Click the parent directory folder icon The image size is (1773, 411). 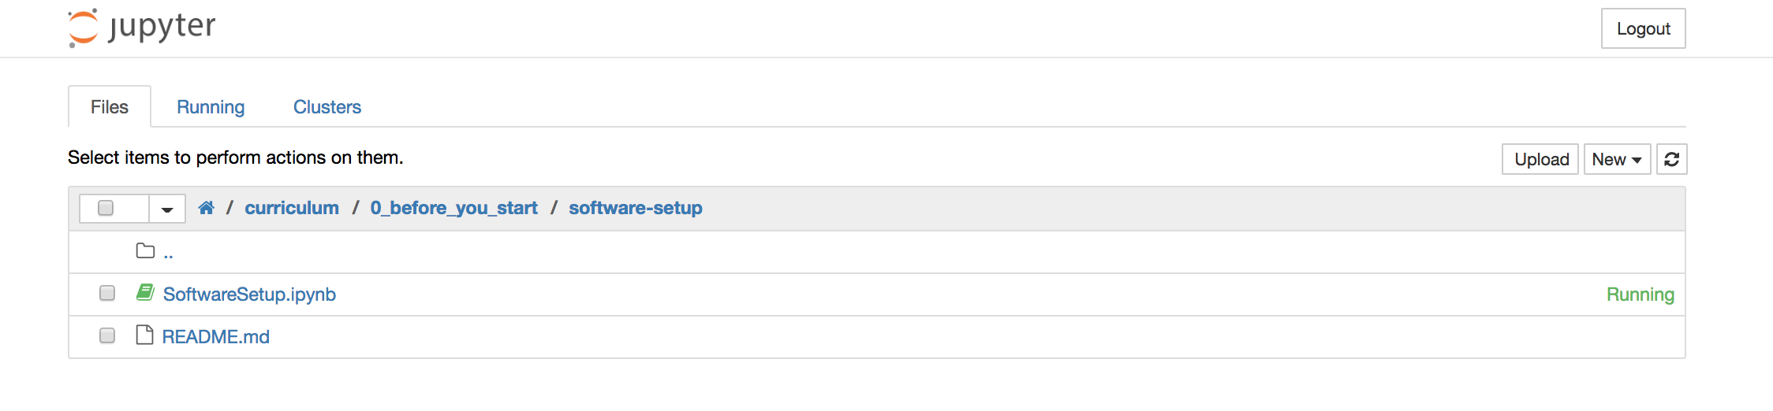pyautogui.click(x=145, y=251)
